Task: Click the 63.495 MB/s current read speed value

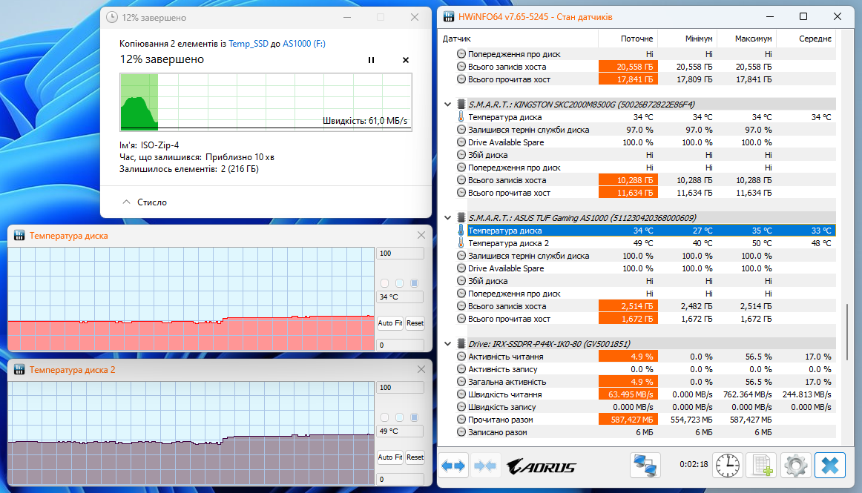Action: point(628,394)
